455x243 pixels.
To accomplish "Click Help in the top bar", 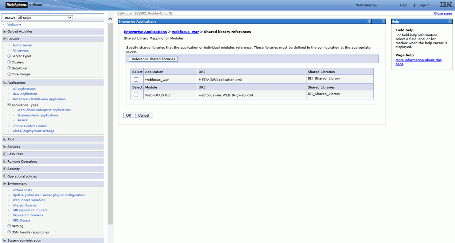I will [404, 5].
